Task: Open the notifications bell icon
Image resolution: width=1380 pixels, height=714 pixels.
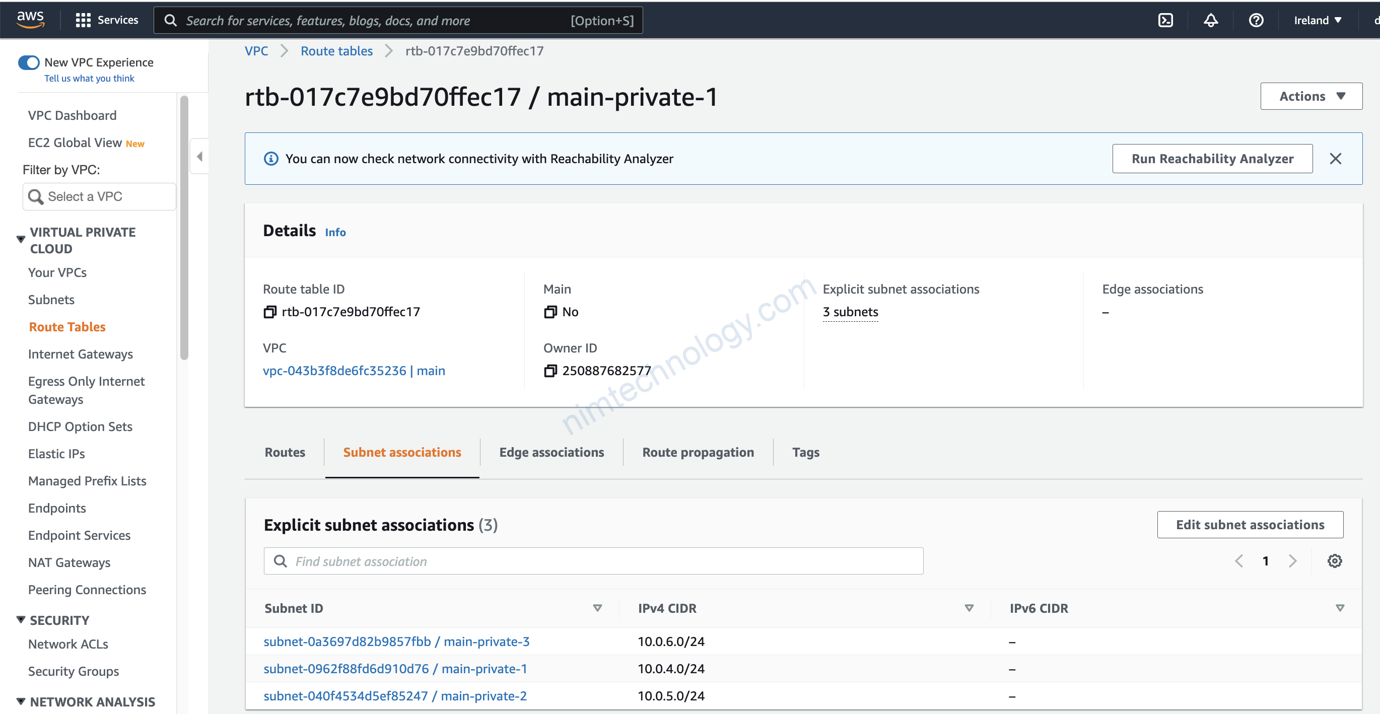Action: pyautogui.click(x=1211, y=20)
